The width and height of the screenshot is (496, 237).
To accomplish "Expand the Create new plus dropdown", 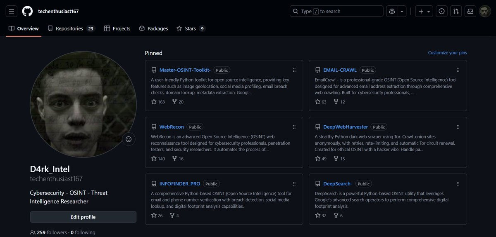I will pos(424,12).
